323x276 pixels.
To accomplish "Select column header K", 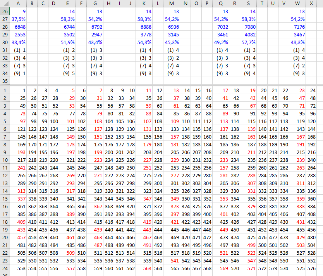I will 144,3.
